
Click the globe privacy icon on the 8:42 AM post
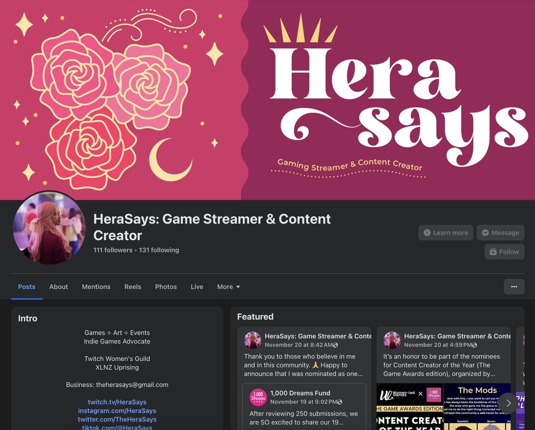[335, 345]
